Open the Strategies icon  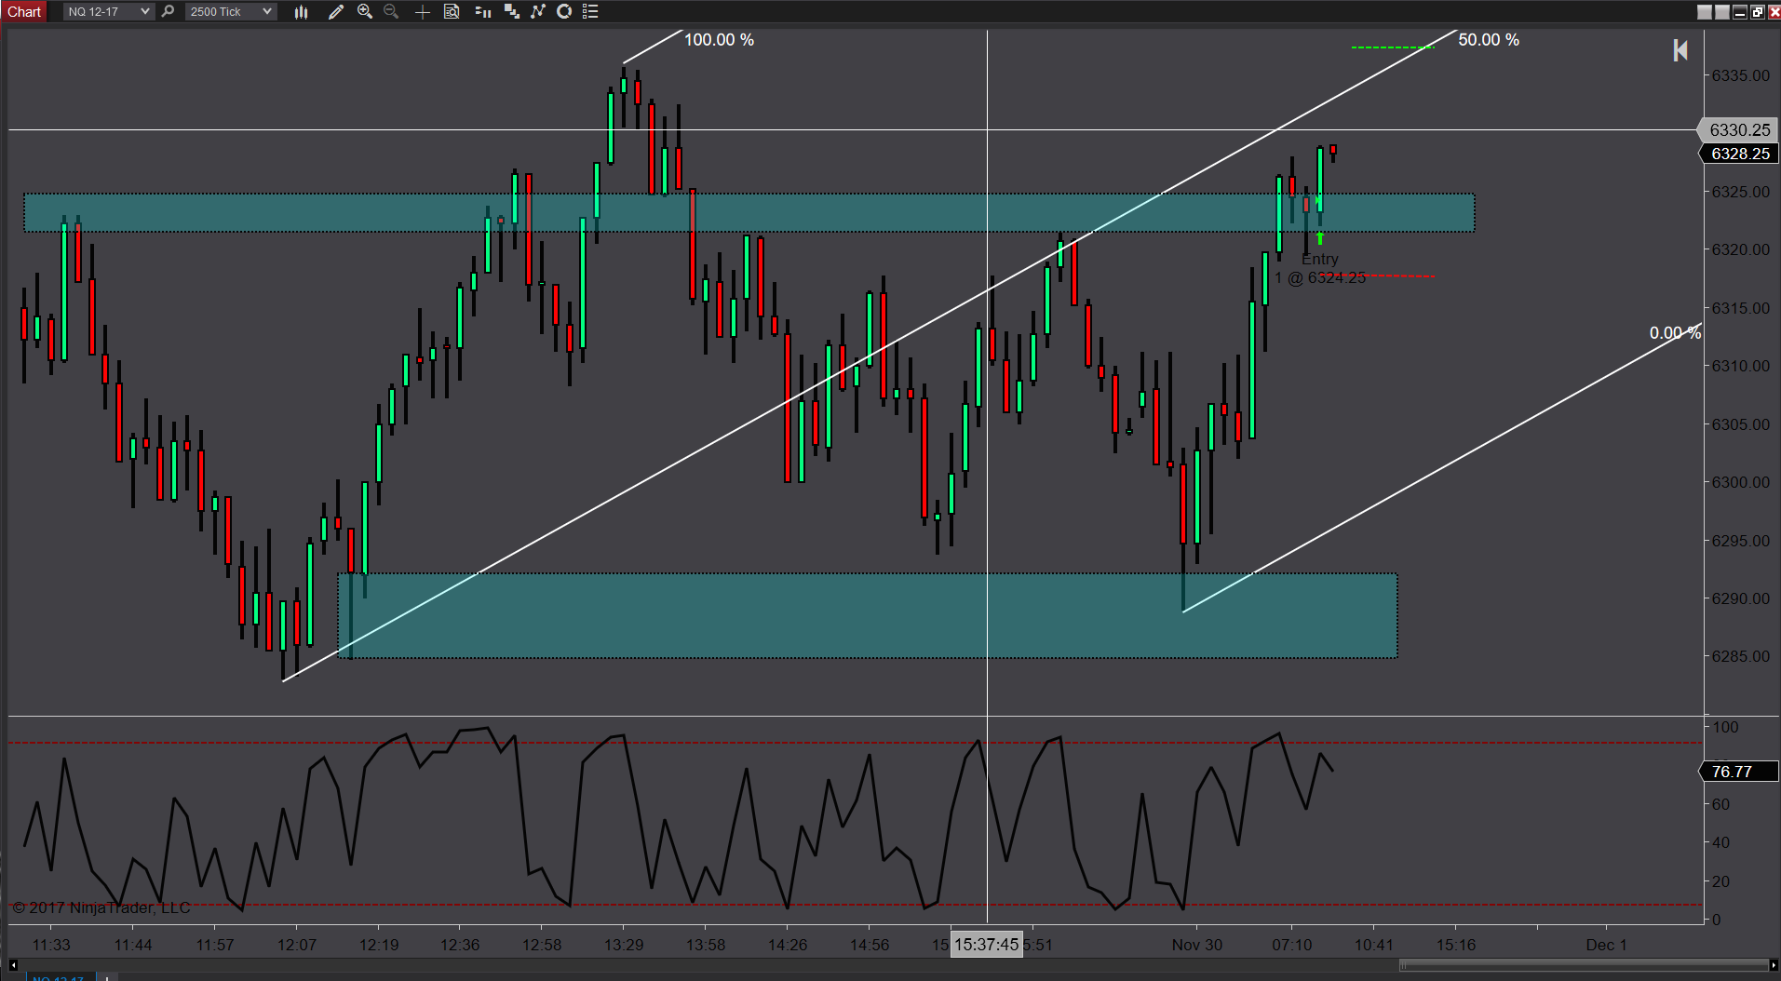click(564, 11)
